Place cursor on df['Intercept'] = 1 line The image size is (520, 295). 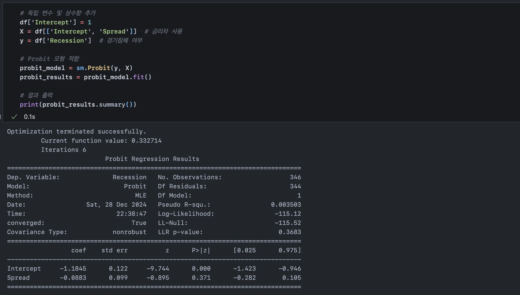coord(55,22)
